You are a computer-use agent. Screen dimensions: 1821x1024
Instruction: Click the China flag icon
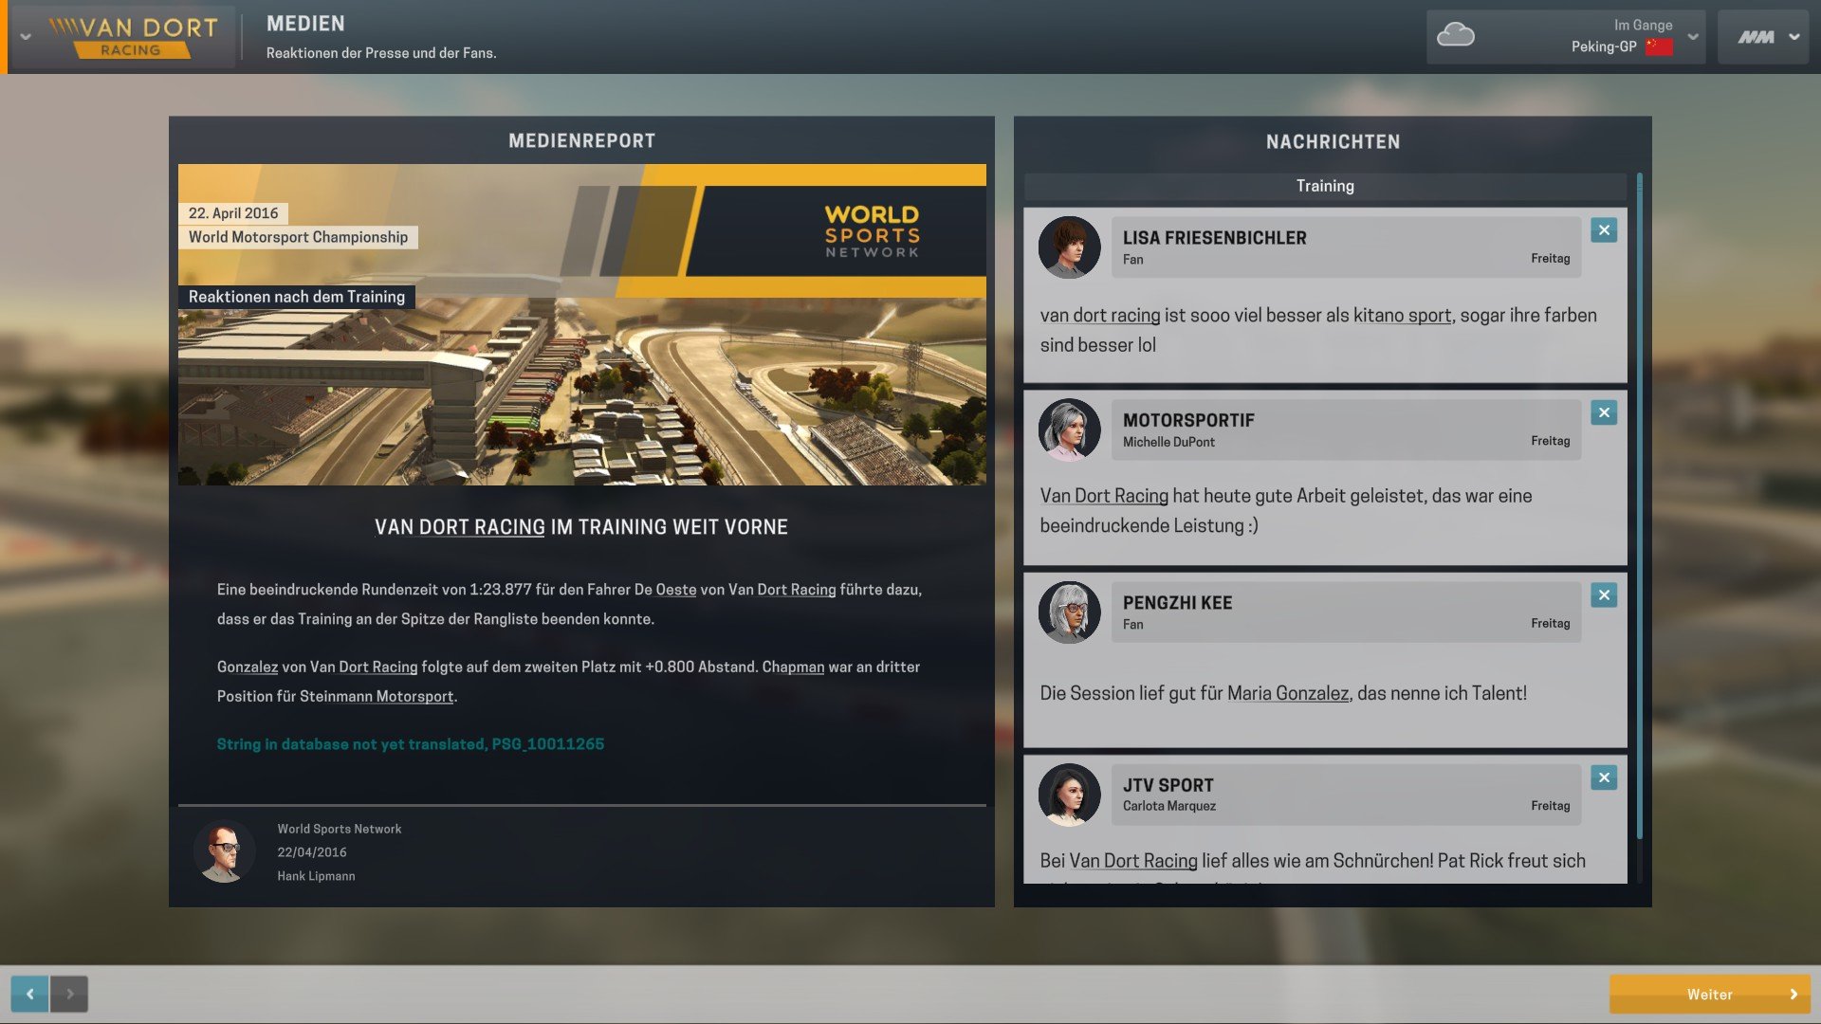click(x=1659, y=47)
